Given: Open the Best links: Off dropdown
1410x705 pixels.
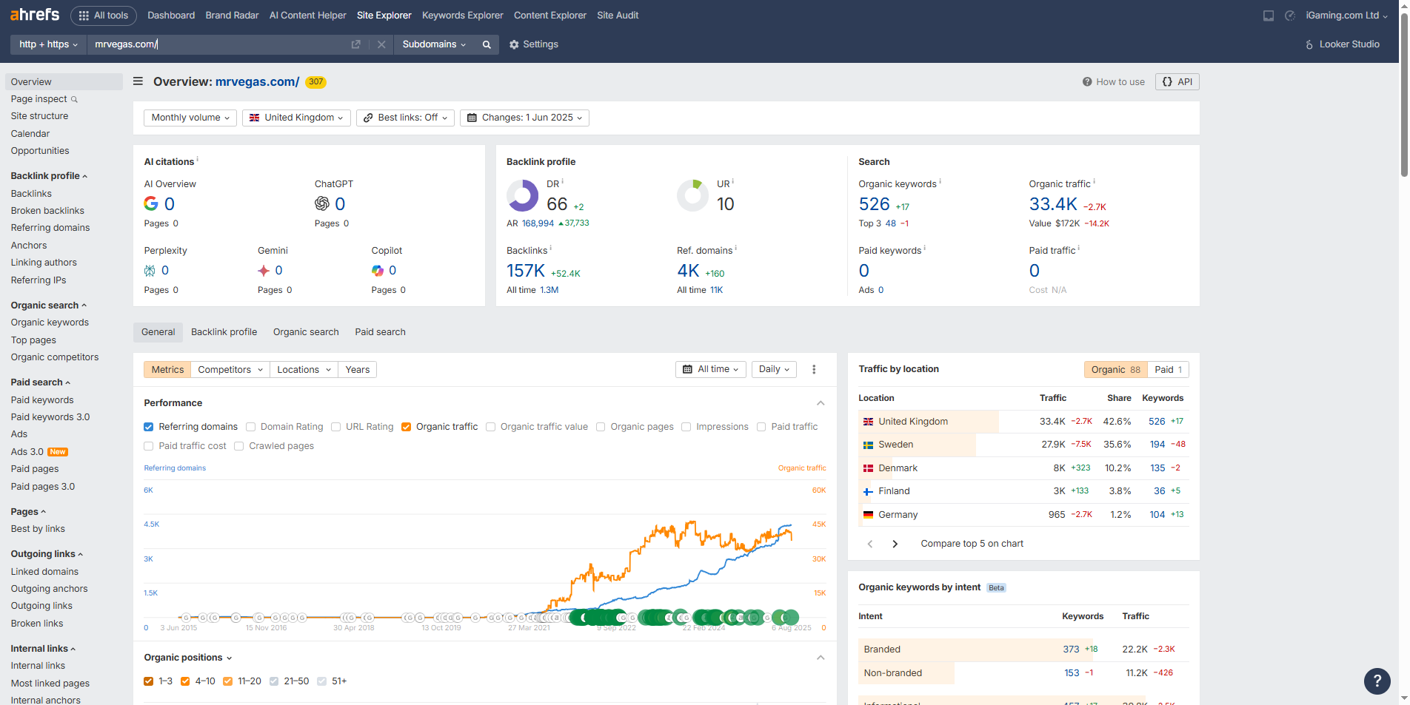Looking at the screenshot, I should click(x=405, y=118).
